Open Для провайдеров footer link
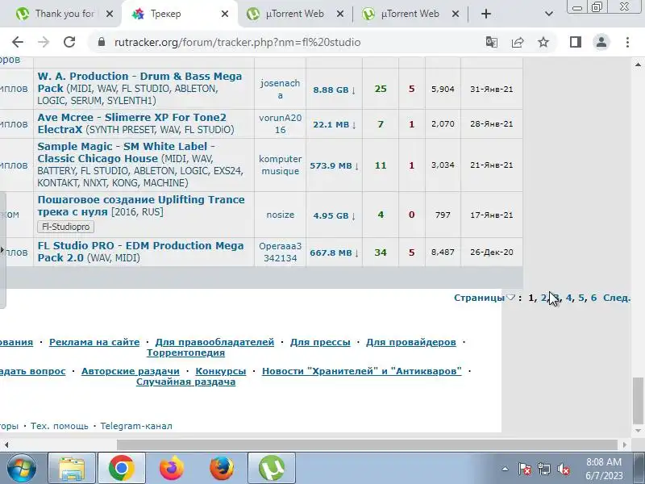This screenshot has width=645, height=484. click(x=411, y=342)
